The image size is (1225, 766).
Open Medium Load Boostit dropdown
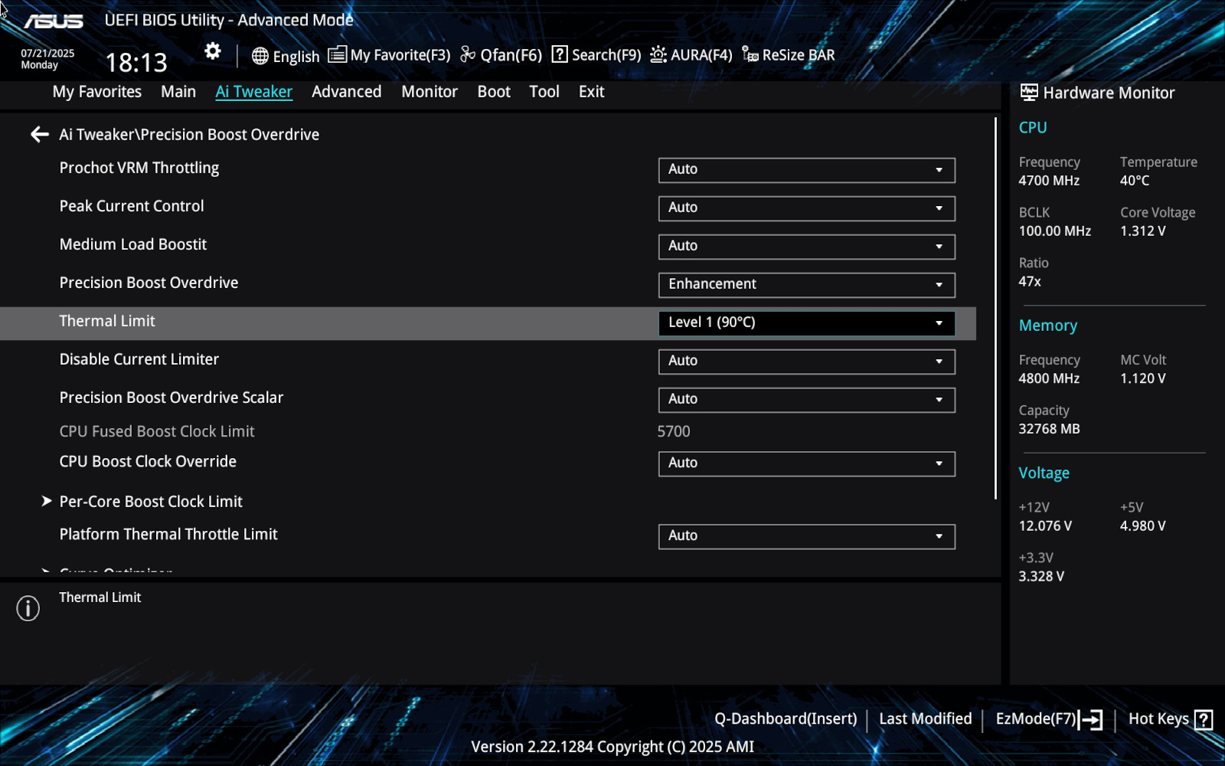point(807,247)
